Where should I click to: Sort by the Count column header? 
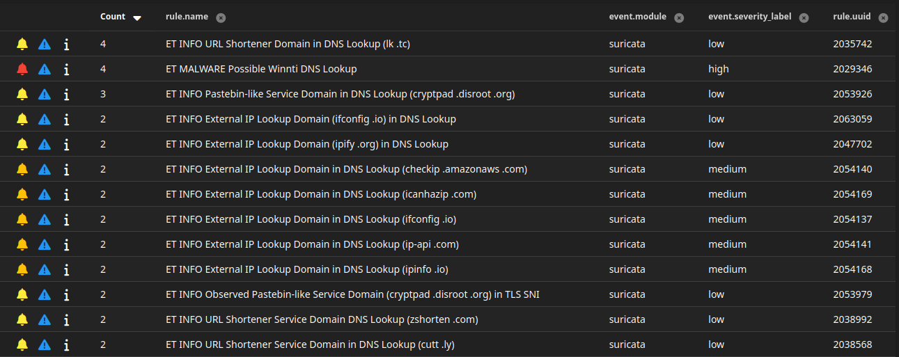(x=113, y=17)
